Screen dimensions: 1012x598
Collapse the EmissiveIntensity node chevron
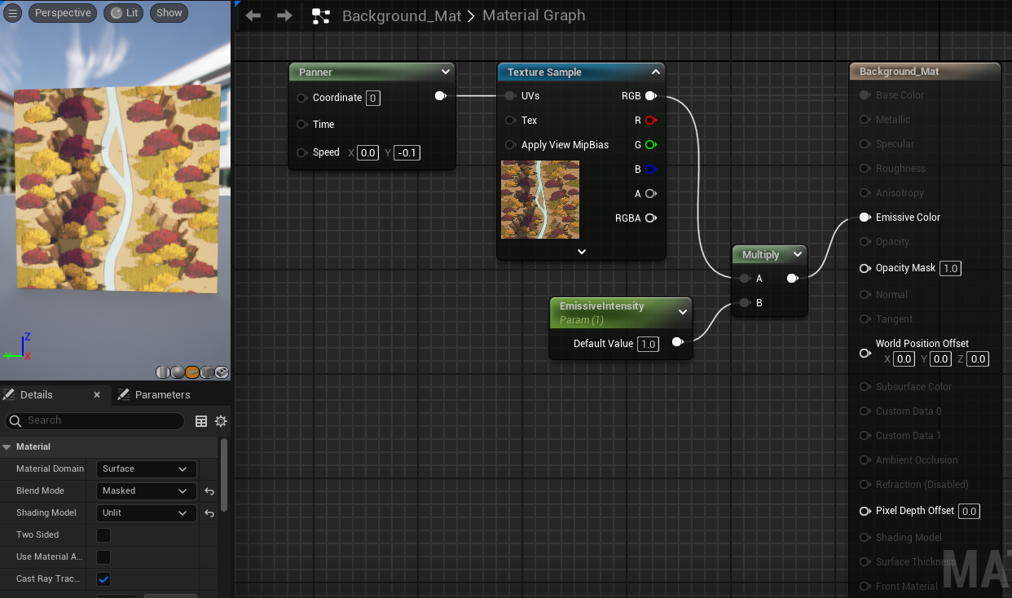click(x=682, y=312)
